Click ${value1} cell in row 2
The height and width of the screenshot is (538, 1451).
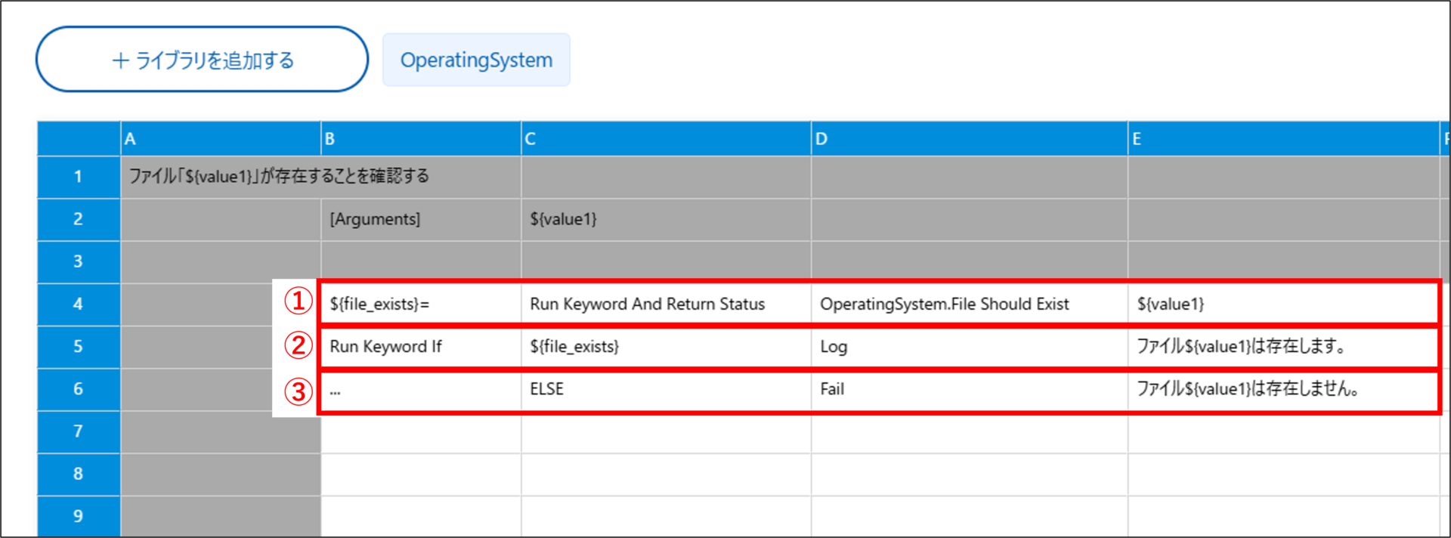(665, 220)
